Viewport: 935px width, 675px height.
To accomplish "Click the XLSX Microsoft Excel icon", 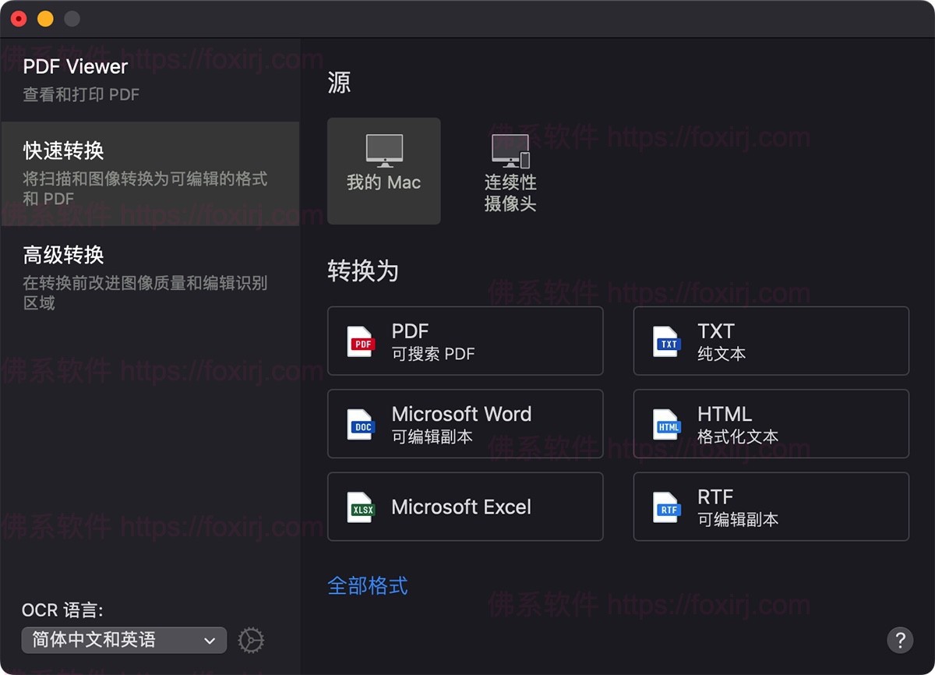I will pyautogui.click(x=361, y=507).
